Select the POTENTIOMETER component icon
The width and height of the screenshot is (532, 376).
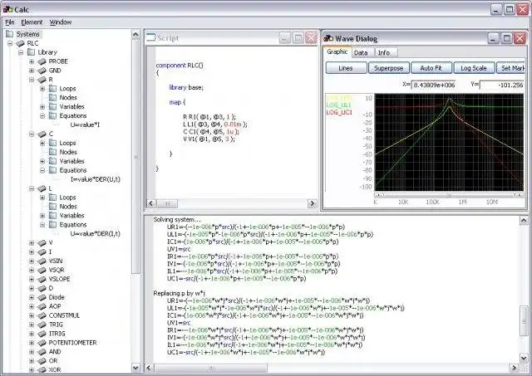pyautogui.click(x=41, y=342)
